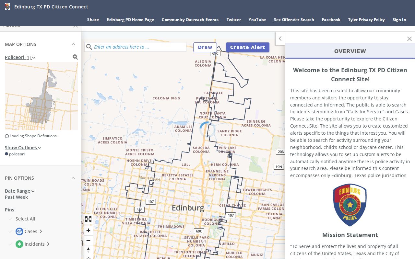Click the Edinburg Police badge image
Viewport: 415px width, 259px height.
pyautogui.click(x=350, y=205)
